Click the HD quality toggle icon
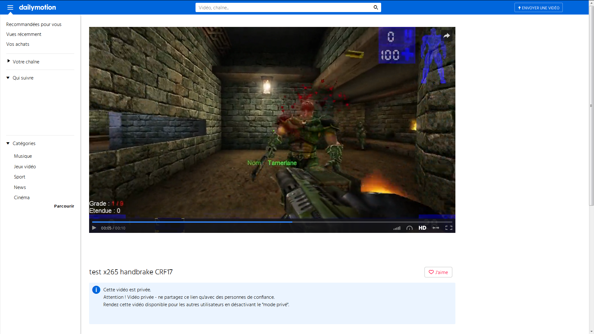The width and height of the screenshot is (594, 334). pos(422,228)
